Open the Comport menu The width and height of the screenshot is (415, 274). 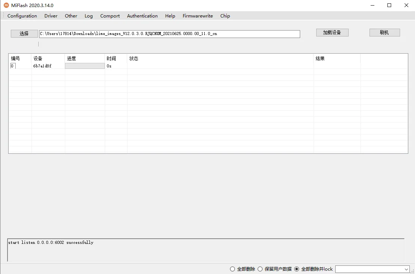(x=110, y=16)
